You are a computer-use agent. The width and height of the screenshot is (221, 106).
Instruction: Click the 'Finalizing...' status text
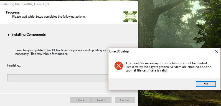click(14, 66)
